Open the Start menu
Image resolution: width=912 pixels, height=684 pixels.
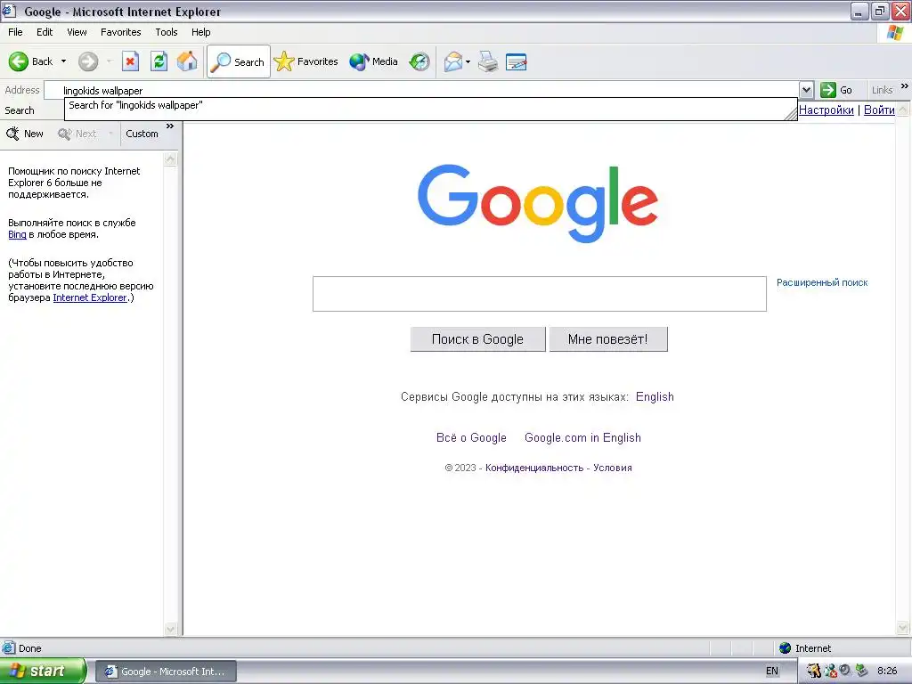pyautogui.click(x=43, y=672)
